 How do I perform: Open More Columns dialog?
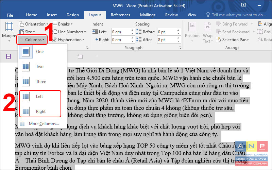click(x=42, y=124)
